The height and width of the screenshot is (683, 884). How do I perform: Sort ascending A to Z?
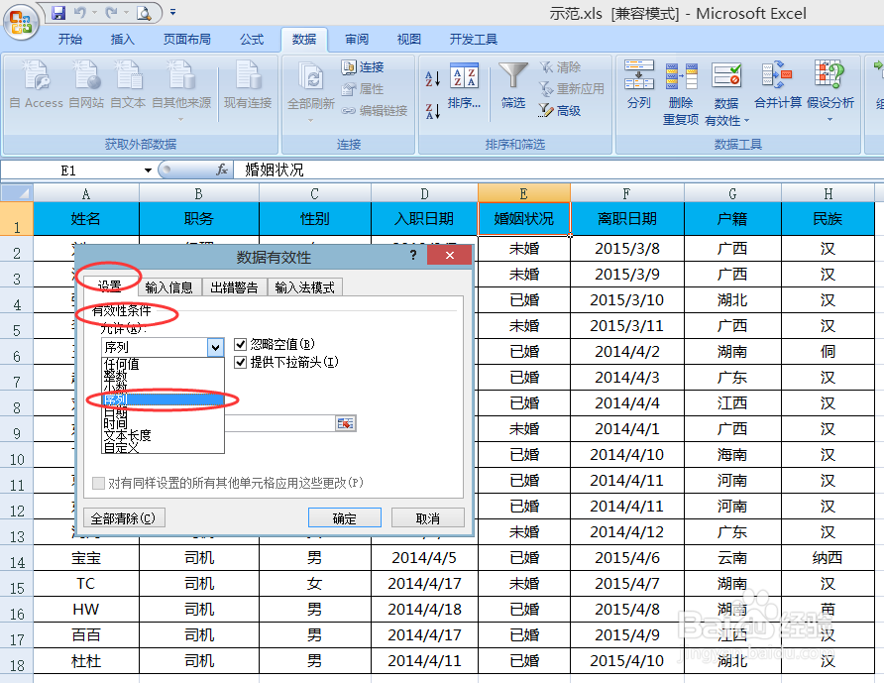click(x=432, y=78)
